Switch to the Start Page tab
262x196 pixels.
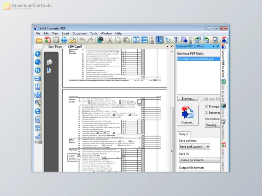[x=55, y=46]
